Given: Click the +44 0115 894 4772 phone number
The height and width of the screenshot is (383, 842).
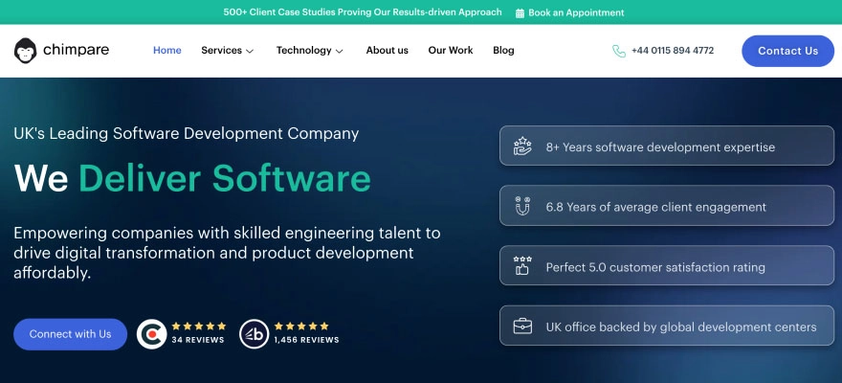Looking at the screenshot, I should point(672,51).
